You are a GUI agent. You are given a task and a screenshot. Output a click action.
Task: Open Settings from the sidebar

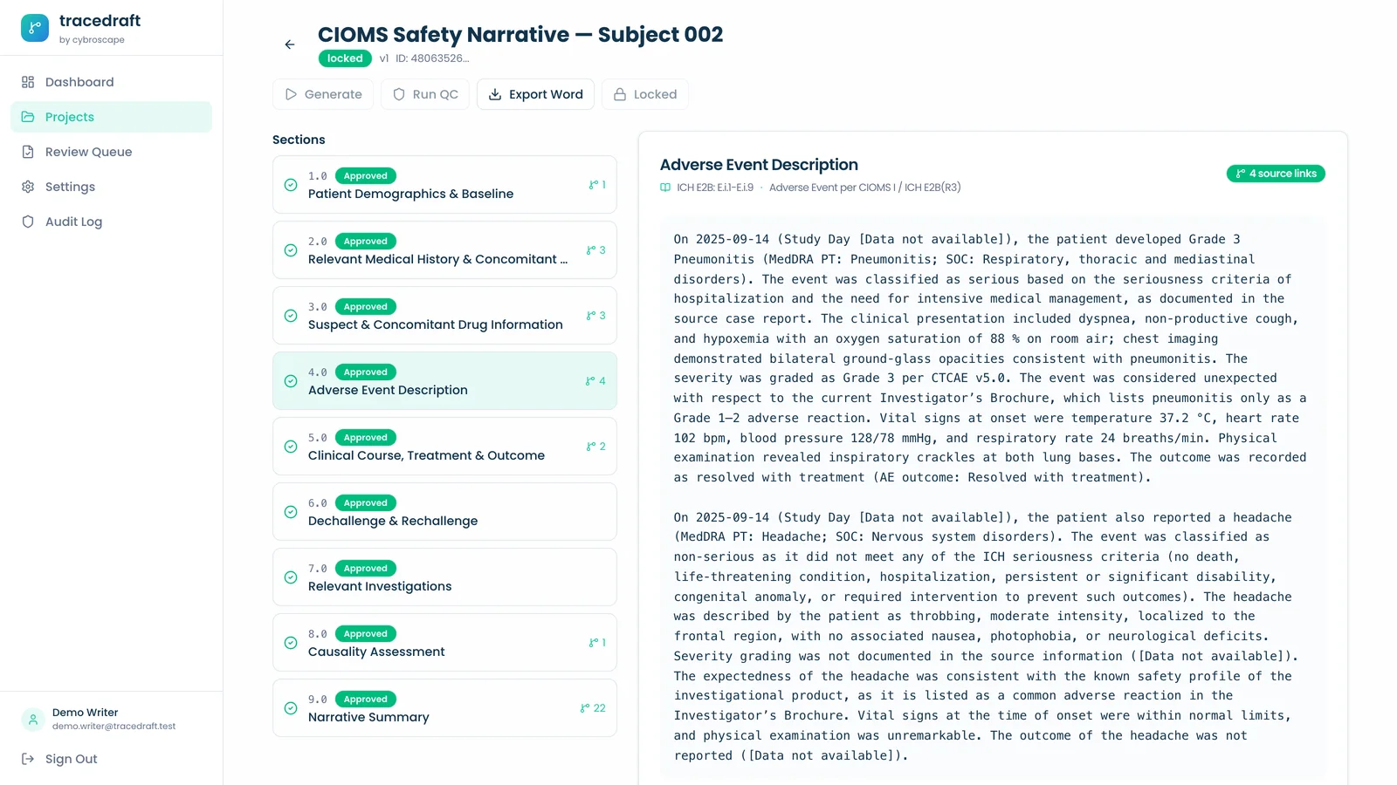point(111,187)
